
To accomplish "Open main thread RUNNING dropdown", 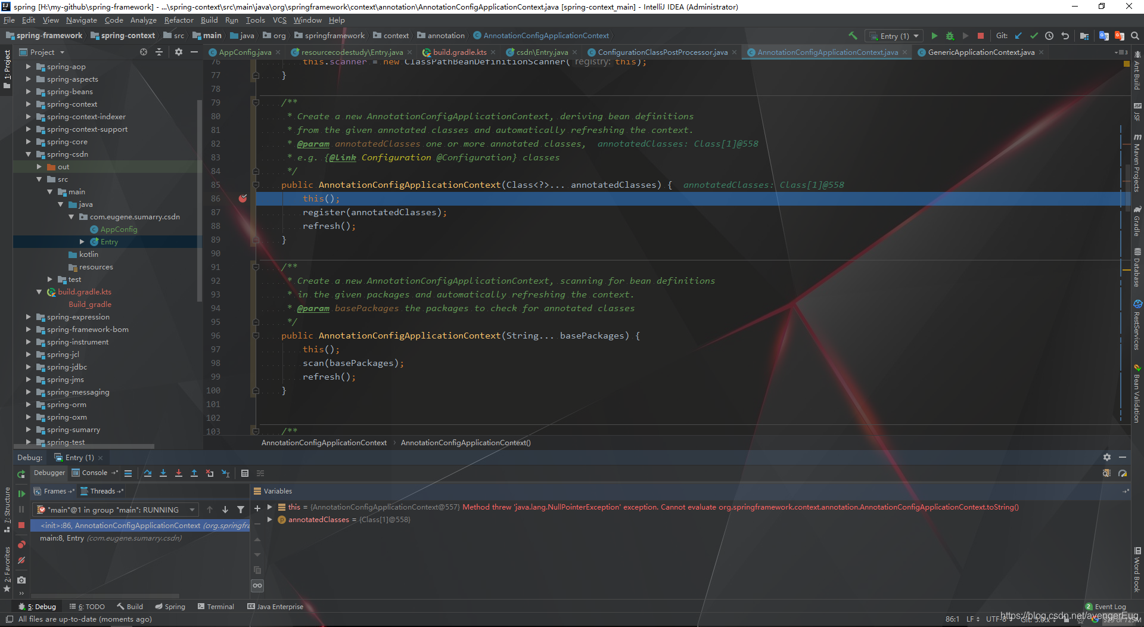I will coord(117,510).
